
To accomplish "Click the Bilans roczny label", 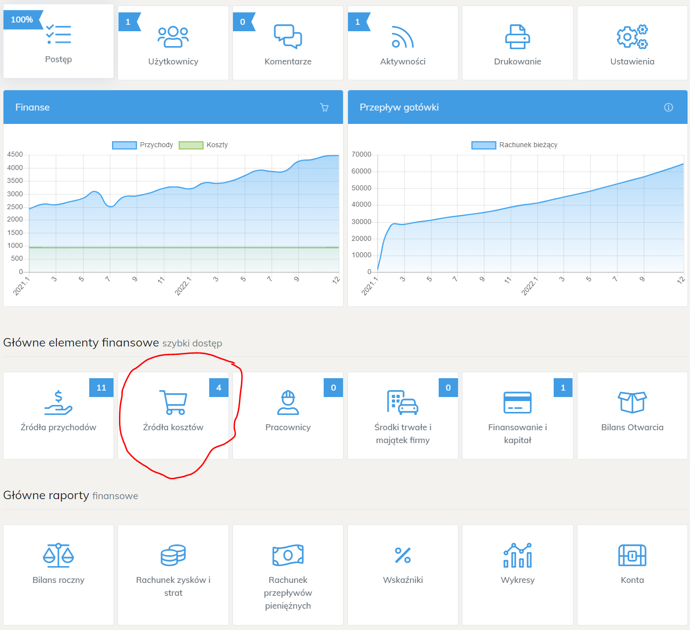I will tap(58, 580).
